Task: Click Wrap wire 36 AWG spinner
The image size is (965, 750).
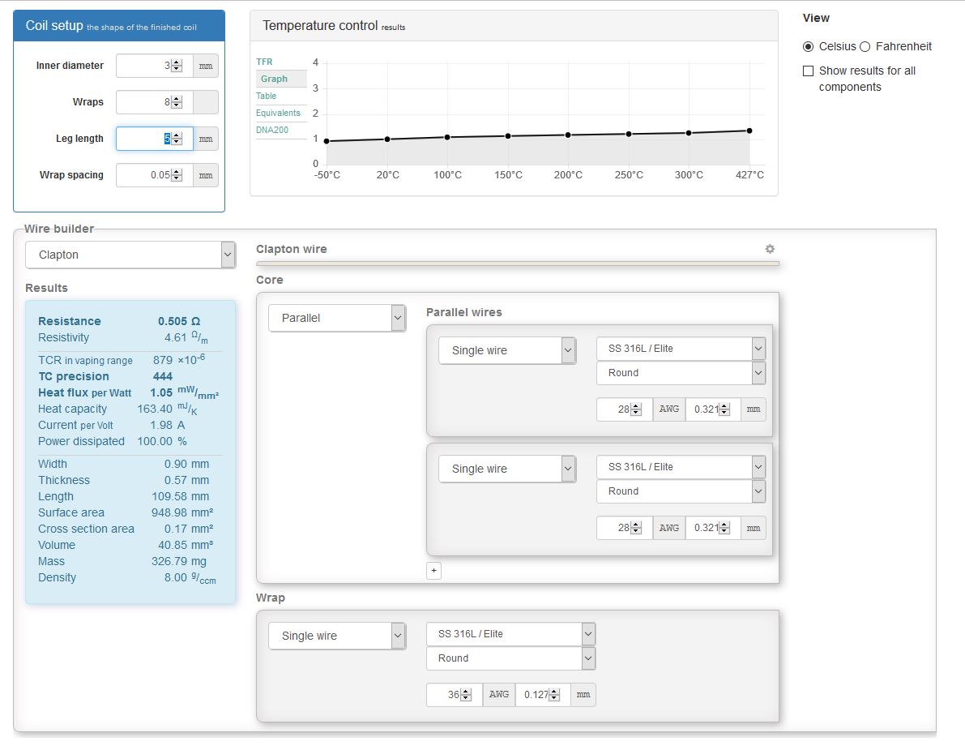Action: (x=466, y=695)
